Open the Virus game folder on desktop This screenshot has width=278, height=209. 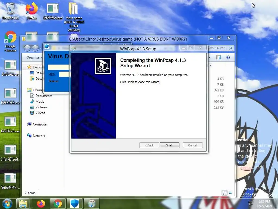coord(74,17)
